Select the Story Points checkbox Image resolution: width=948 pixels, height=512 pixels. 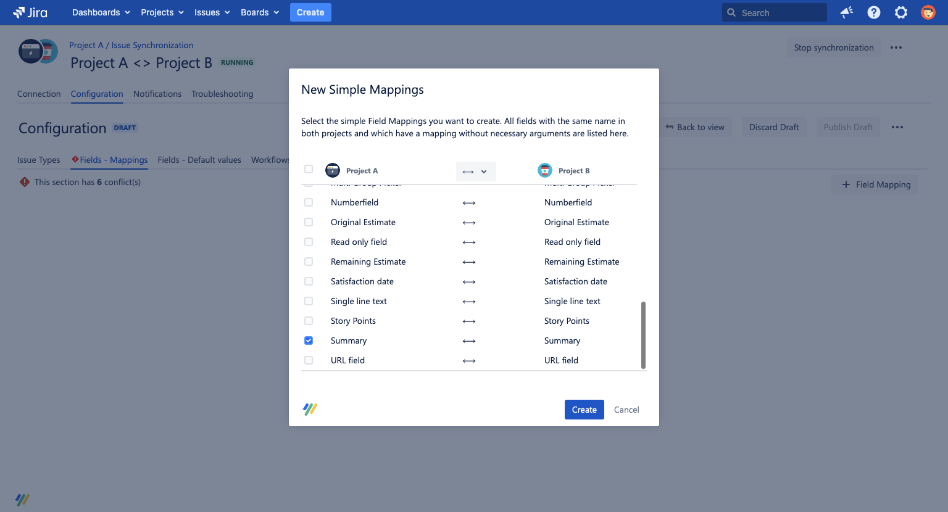pyautogui.click(x=309, y=321)
